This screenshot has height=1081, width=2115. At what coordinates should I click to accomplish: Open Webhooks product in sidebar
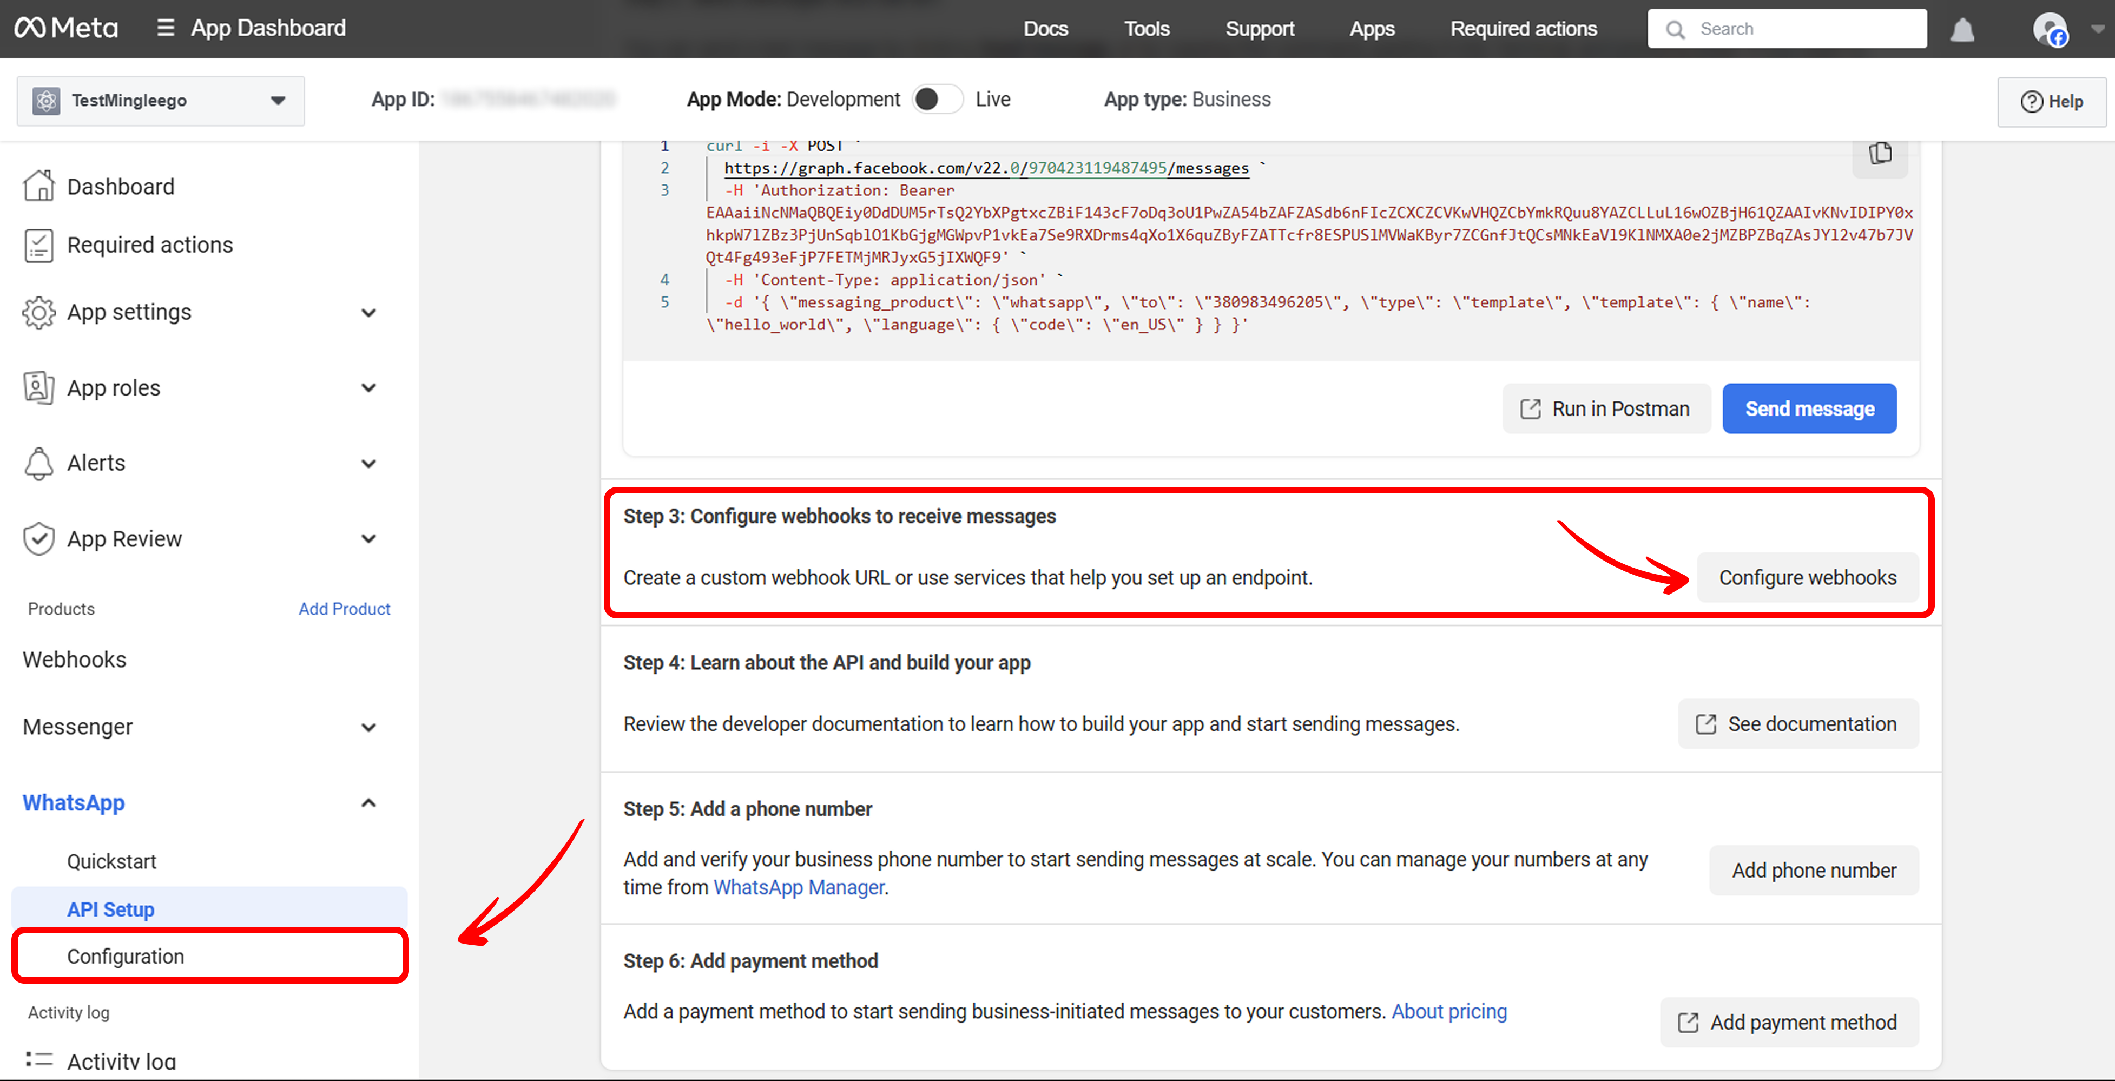coord(75,659)
